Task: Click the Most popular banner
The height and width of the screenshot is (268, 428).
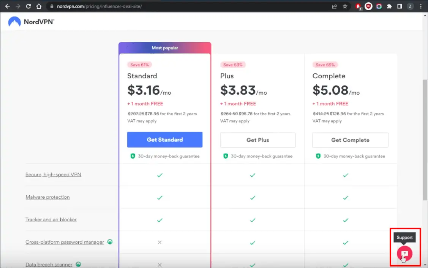Action: (165, 48)
